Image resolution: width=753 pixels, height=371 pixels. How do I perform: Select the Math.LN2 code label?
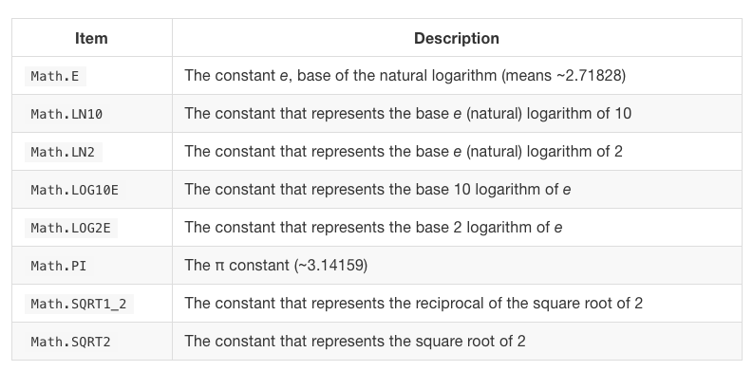click(x=64, y=152)
